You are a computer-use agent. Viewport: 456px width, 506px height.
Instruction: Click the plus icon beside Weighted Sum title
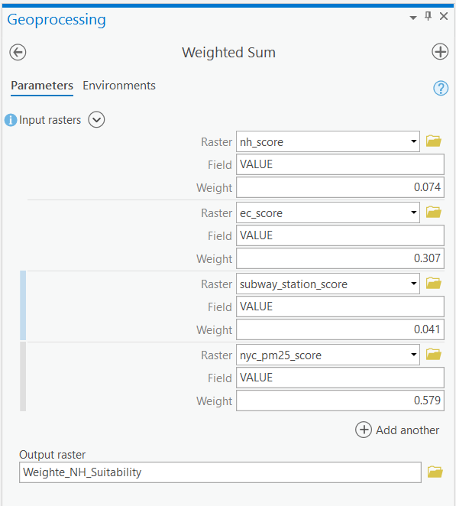[440, 52]
